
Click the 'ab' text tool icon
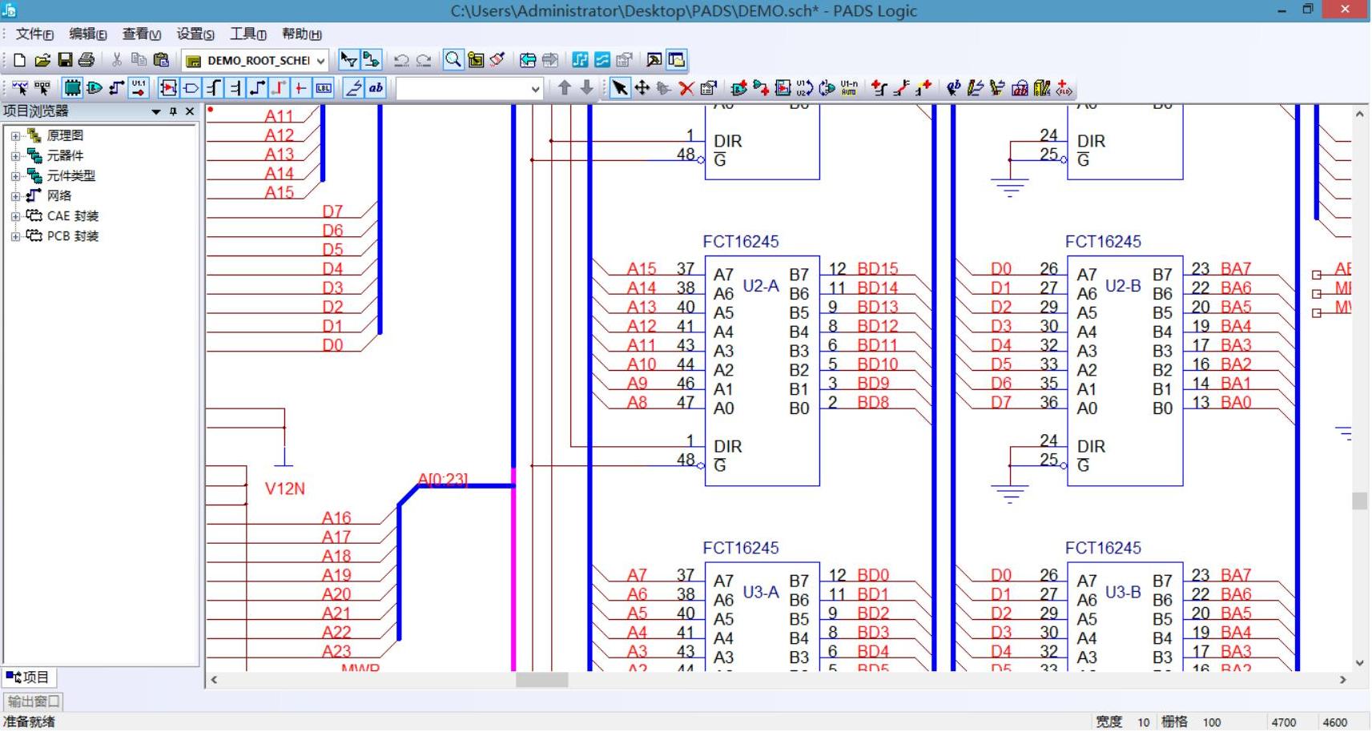[x=376, y=88]
